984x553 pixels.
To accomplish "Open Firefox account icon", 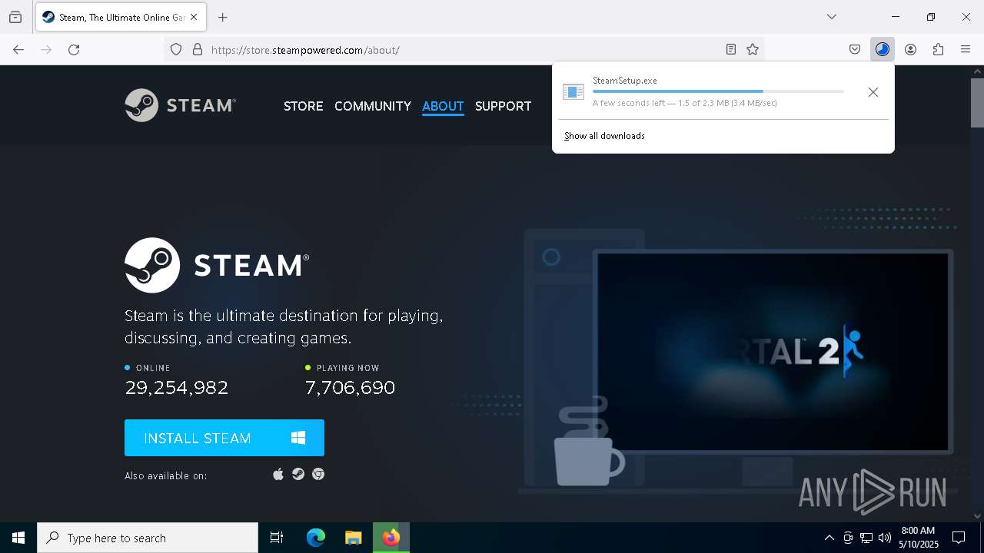I will tap(910, 49).
